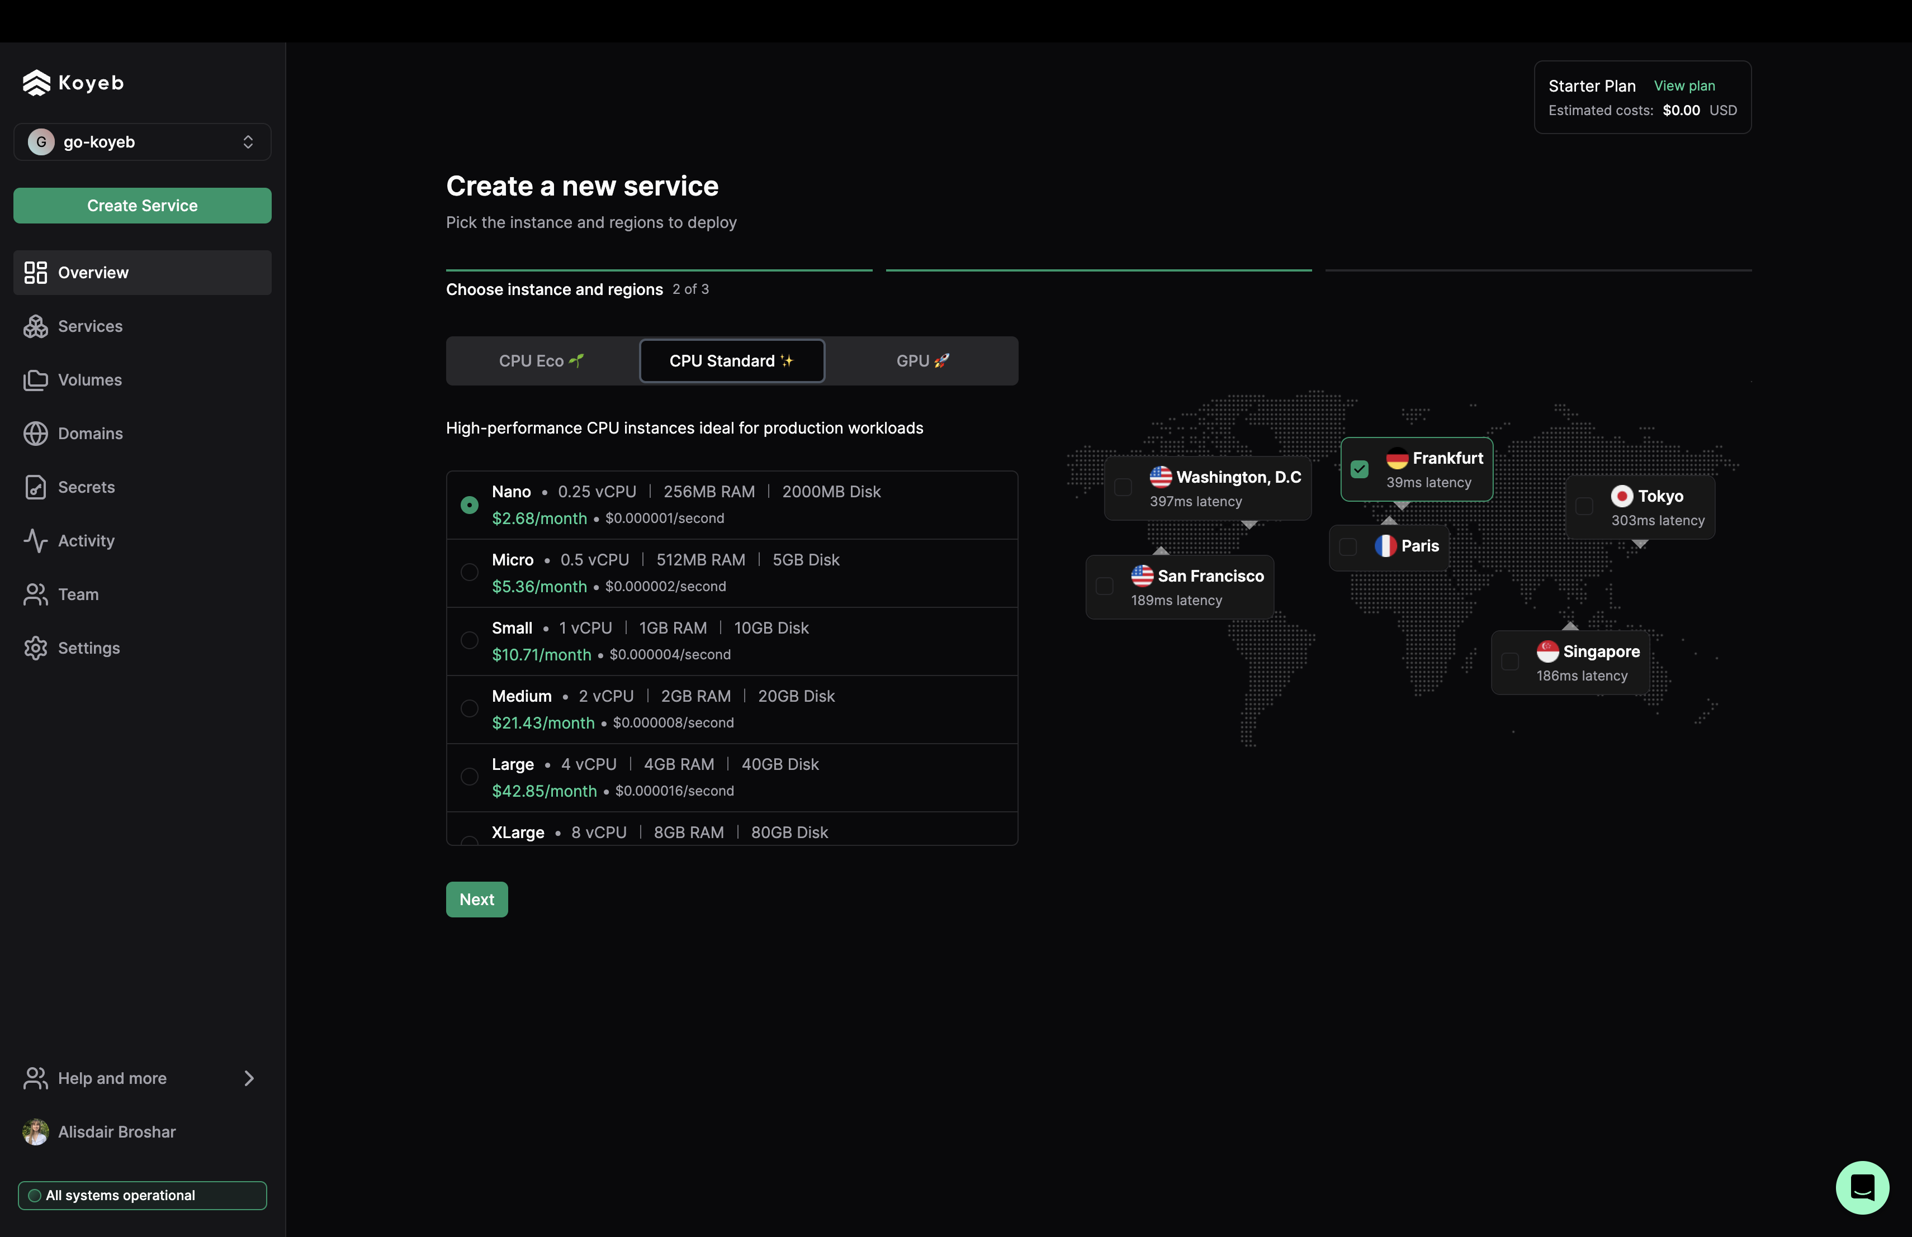The height and width of the screenshot is (1237, 1912).
Task: Expand the Help and more chevron
Action: click(248, 1078)
